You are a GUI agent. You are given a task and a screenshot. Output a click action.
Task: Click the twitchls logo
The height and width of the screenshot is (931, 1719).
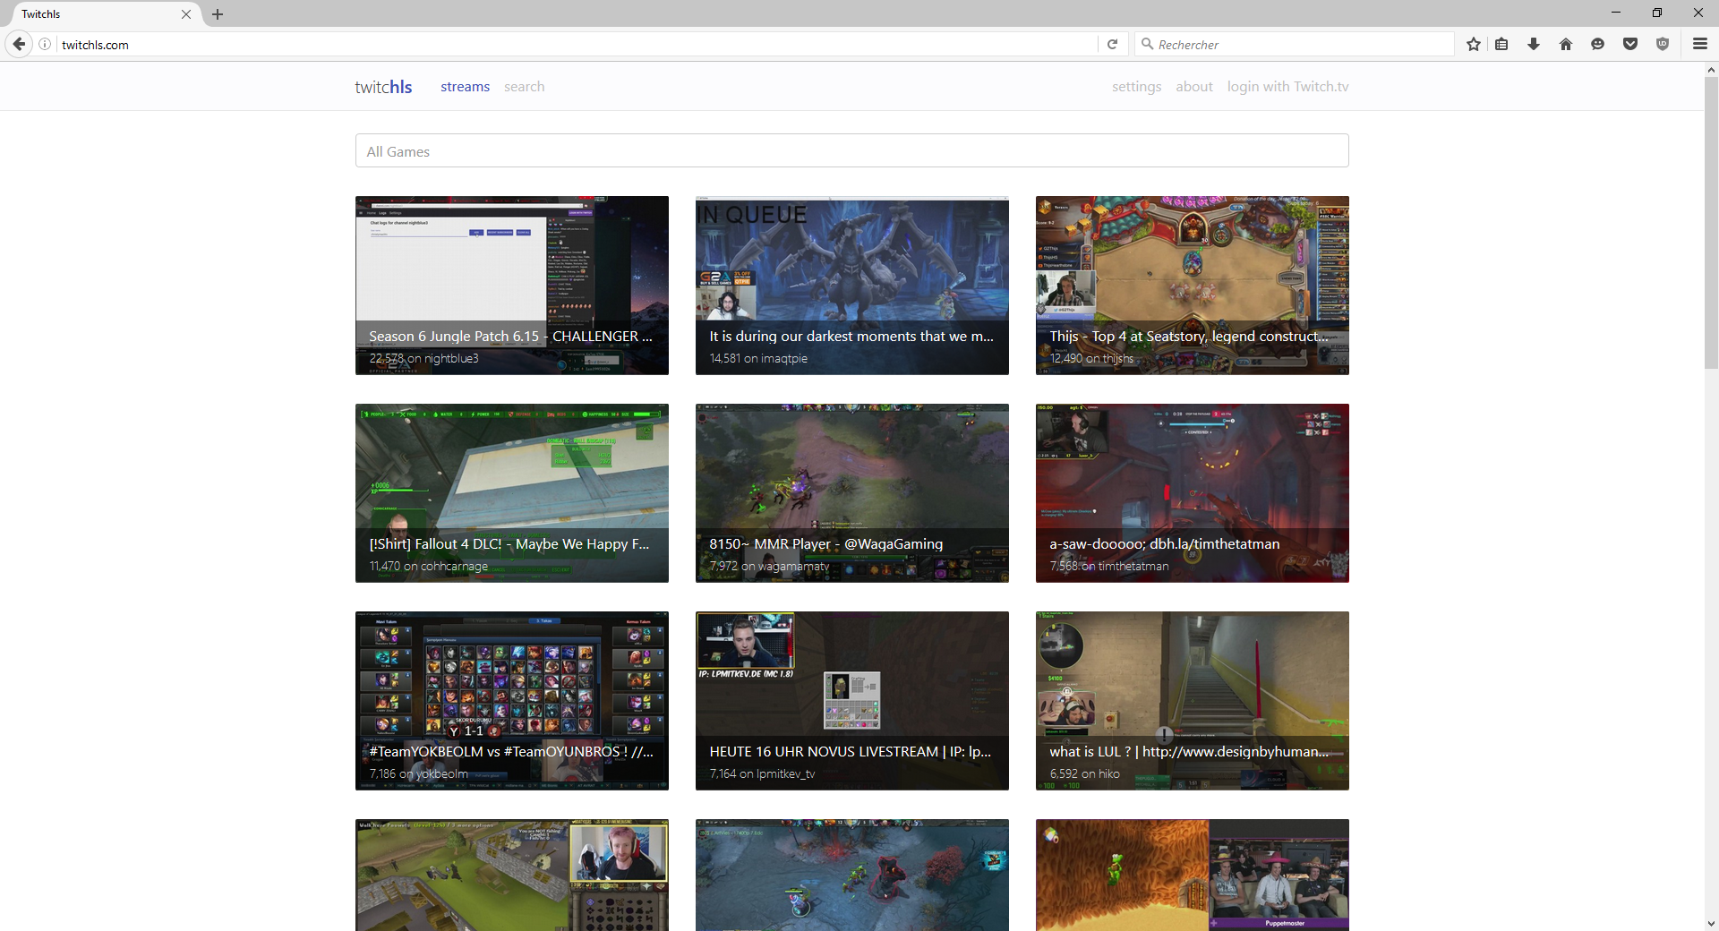tap(383, 87)
